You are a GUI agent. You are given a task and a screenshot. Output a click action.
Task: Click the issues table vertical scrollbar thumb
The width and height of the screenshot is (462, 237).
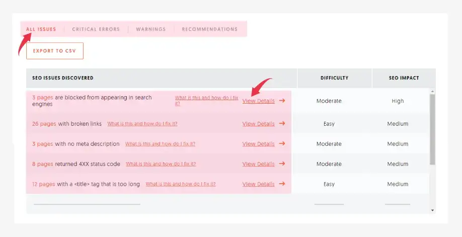coord(432,129)
